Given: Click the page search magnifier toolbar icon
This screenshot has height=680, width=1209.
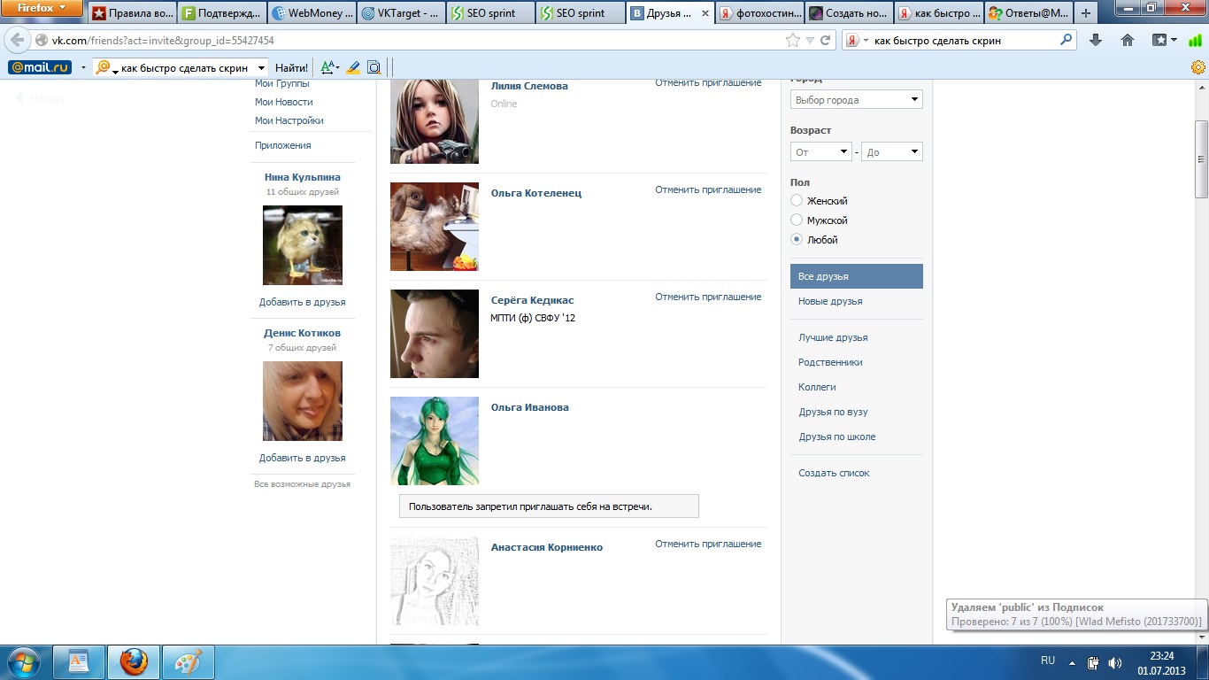Looking at the screenshot, I should (373, 67).
